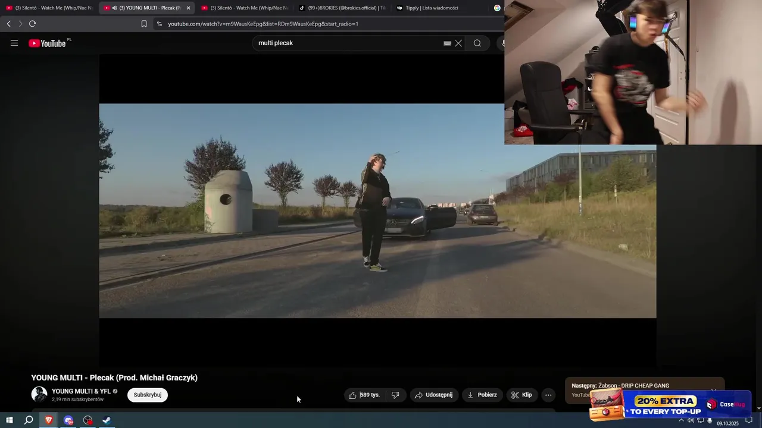Screen dimensions: 762x428
Task: Pause the video by clicking the player
Action: (x=377, y=210)
